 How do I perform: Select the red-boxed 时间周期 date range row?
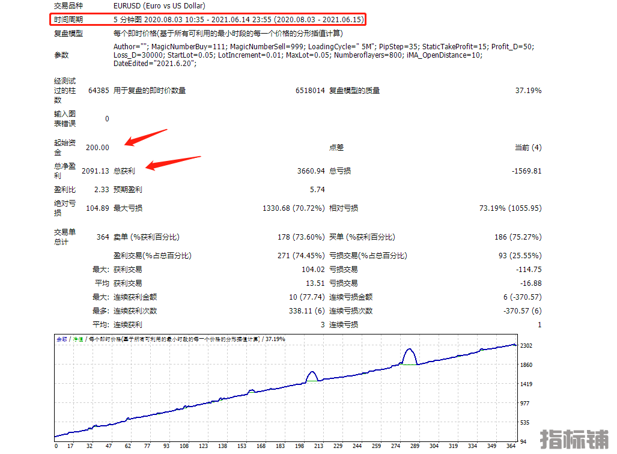pos(207,19)
